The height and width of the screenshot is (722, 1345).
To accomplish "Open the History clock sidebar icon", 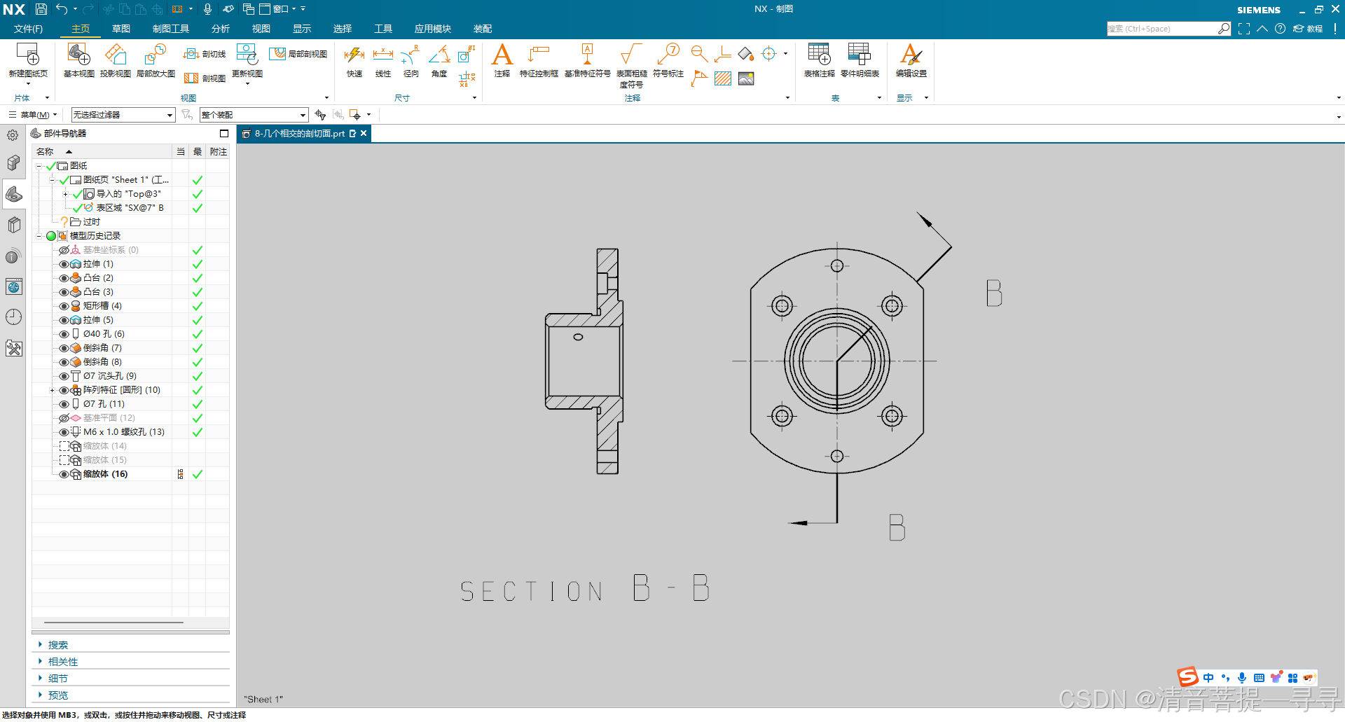I will pos(13,317).
